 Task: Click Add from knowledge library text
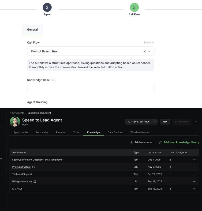[x=181, y=142]
